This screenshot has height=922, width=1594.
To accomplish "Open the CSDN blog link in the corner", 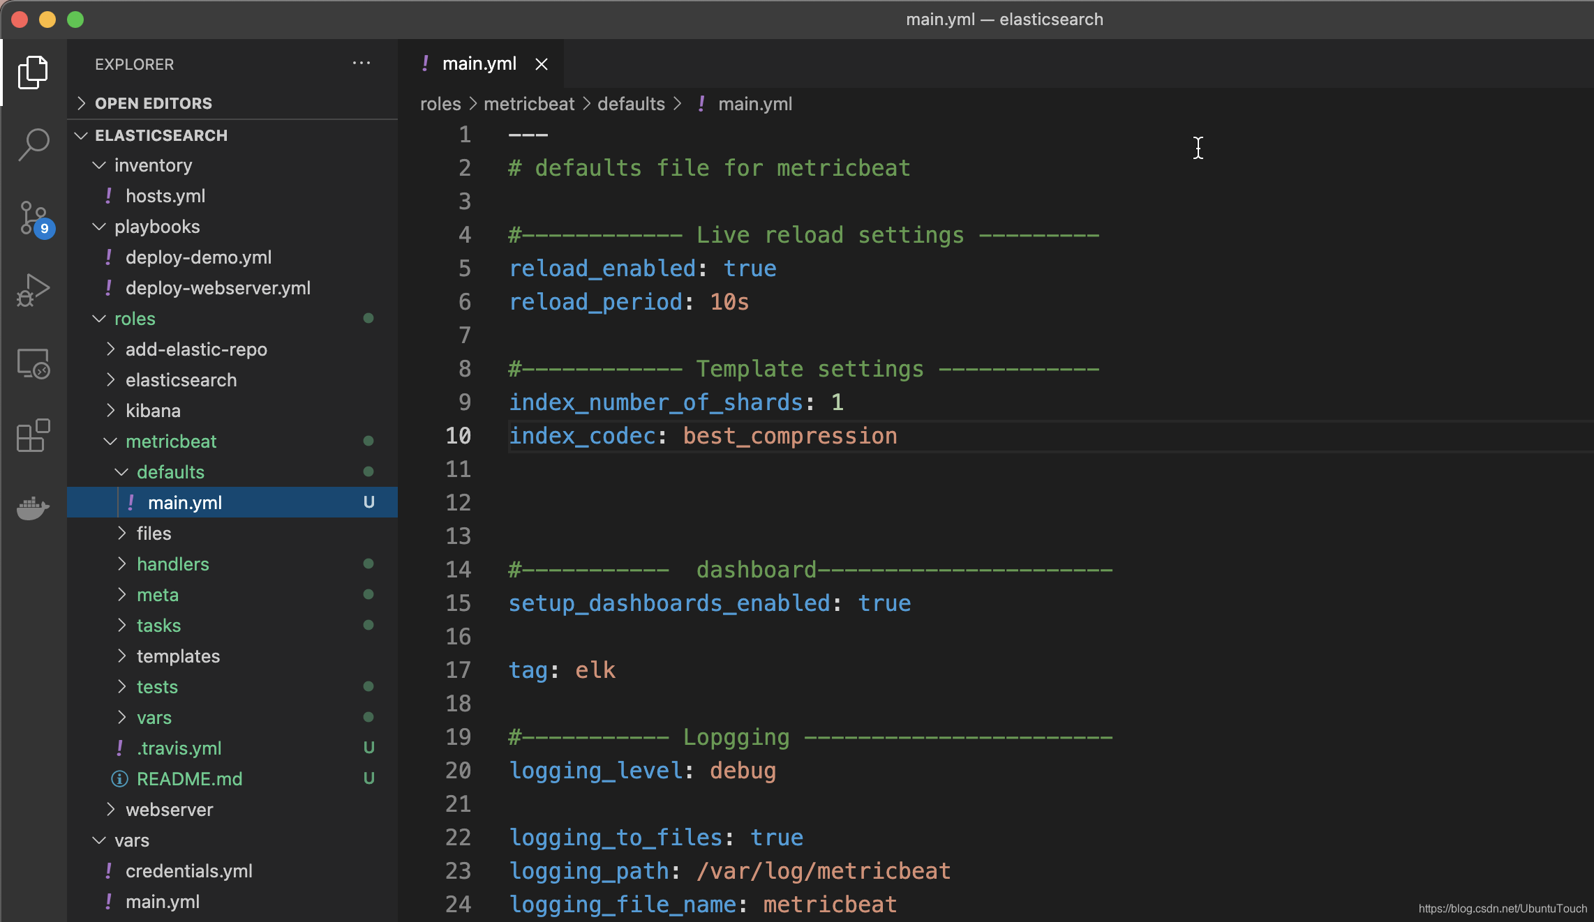I will pos(1500,909).
